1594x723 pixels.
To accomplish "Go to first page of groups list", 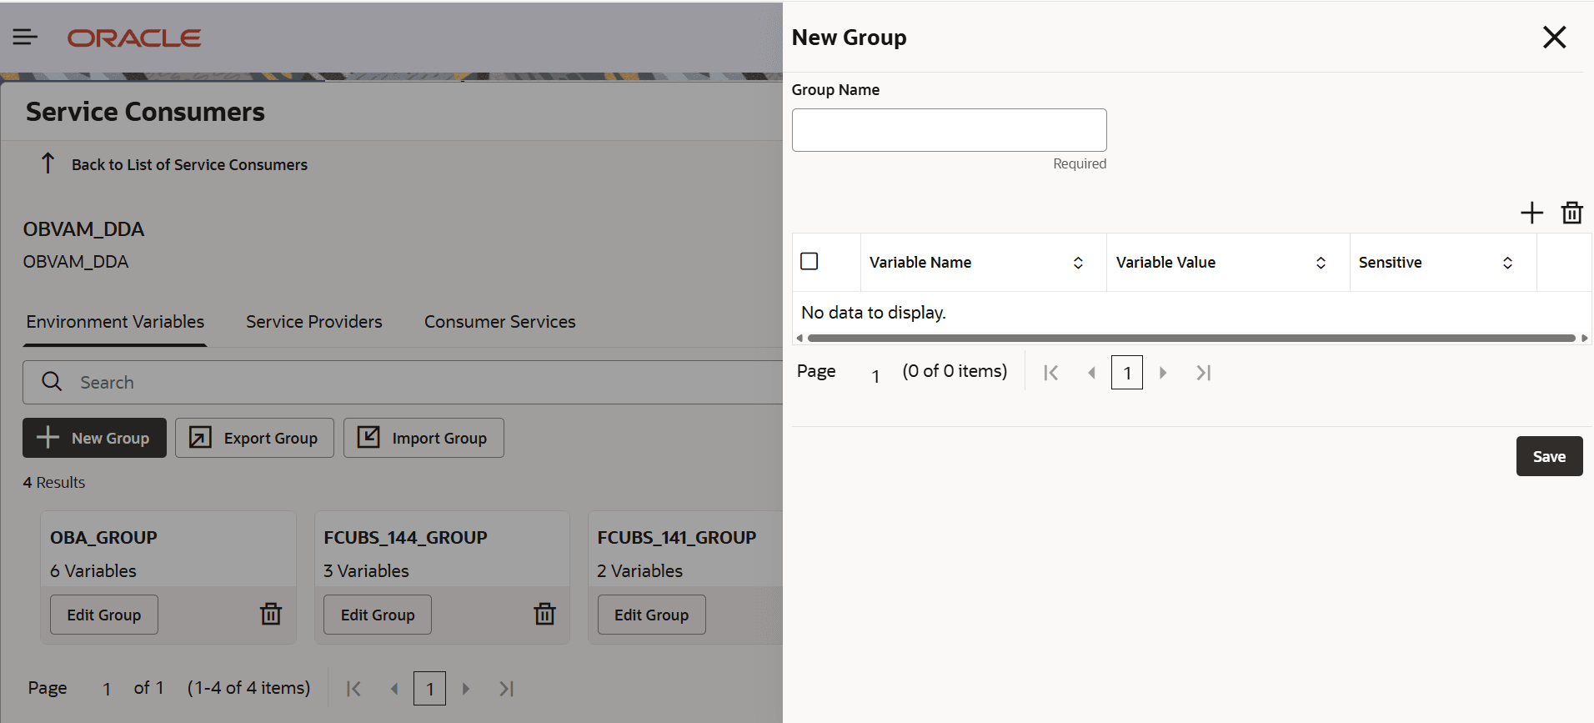I will click(x=353, y=689).
